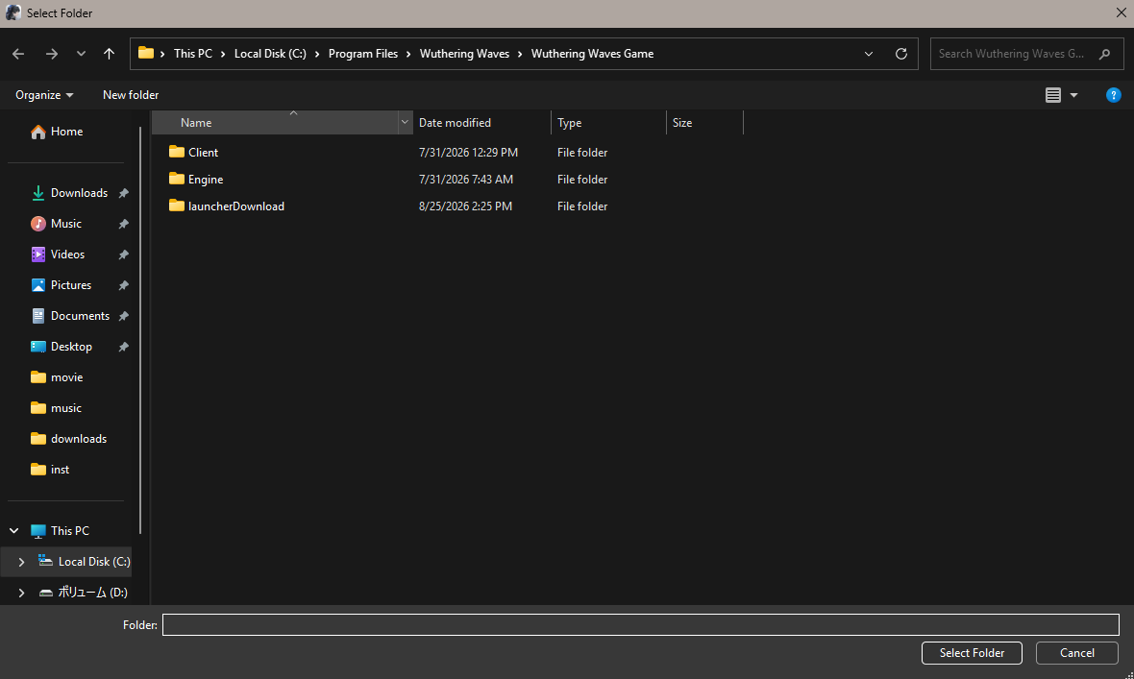Click Wuthering Waves Game breadcrumb
The width and height of the screenshot is (1134, 679).
[x=592, y=54]
